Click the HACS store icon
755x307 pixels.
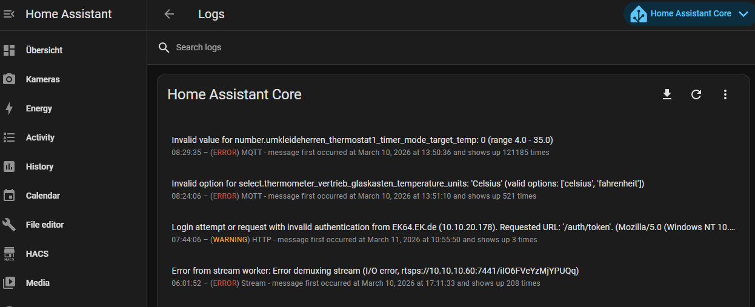pos(9,254)
